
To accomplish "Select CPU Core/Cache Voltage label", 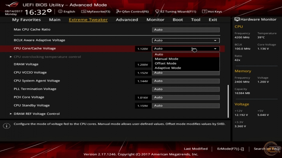I will (x=35, y=48).
